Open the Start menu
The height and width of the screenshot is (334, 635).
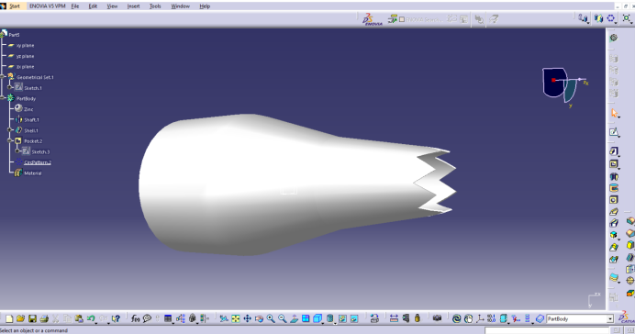pos(15,6)
